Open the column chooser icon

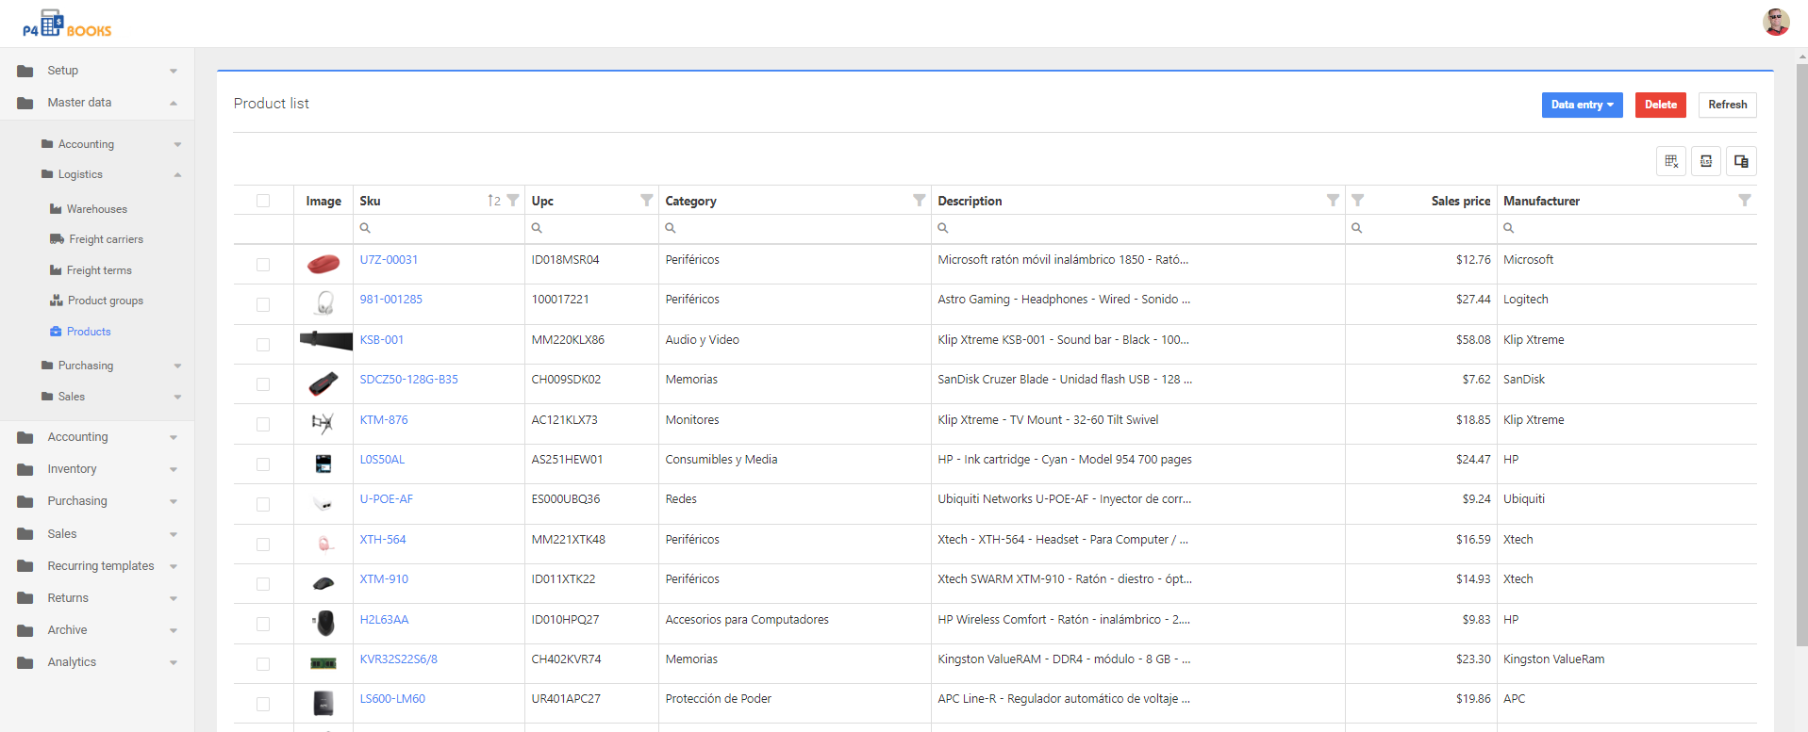(x=1740, y=161)
